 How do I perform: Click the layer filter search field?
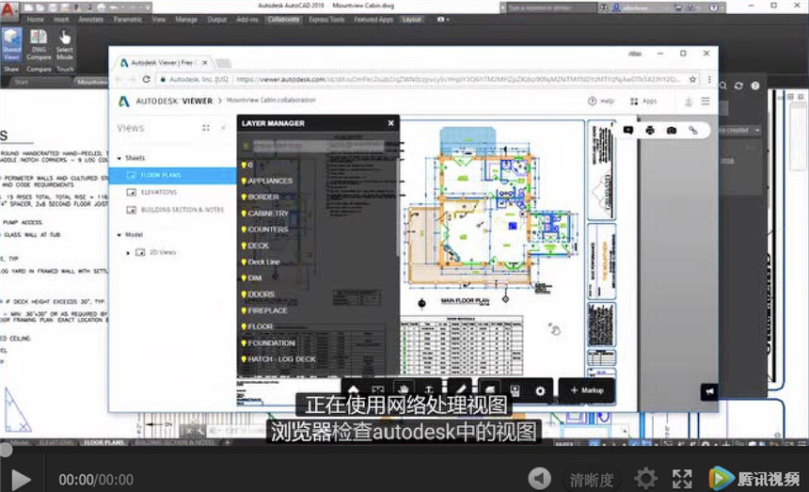click(318, 147)
